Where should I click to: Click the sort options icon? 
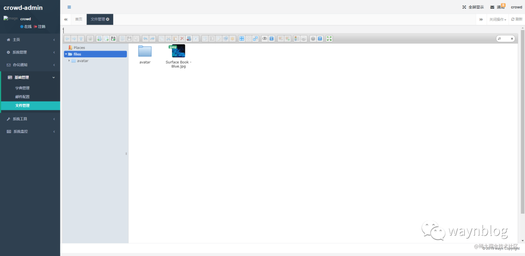tap(304, 38)
